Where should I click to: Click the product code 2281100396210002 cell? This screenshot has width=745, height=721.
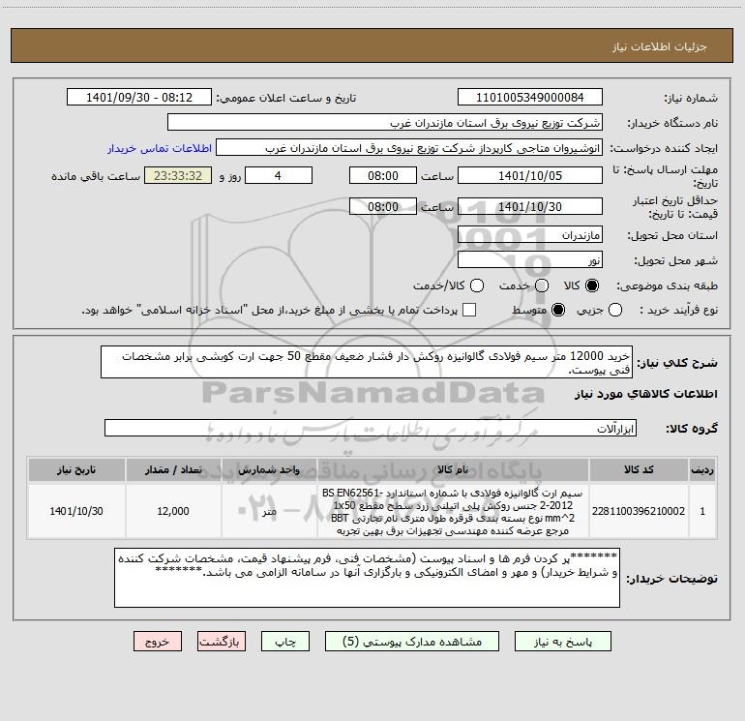pyautogui.click(x=639, y=511)
